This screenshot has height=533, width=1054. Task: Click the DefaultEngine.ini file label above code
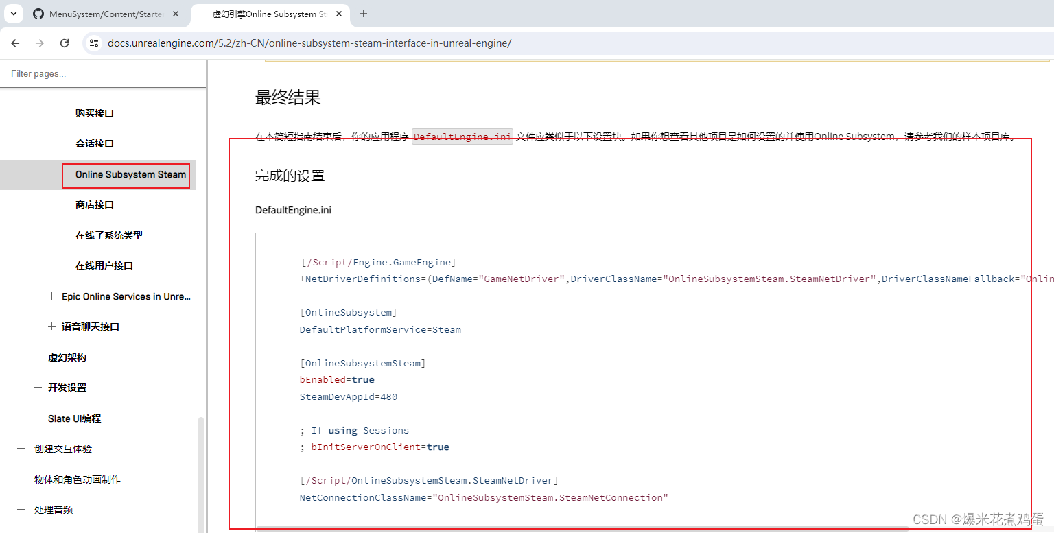293,210
